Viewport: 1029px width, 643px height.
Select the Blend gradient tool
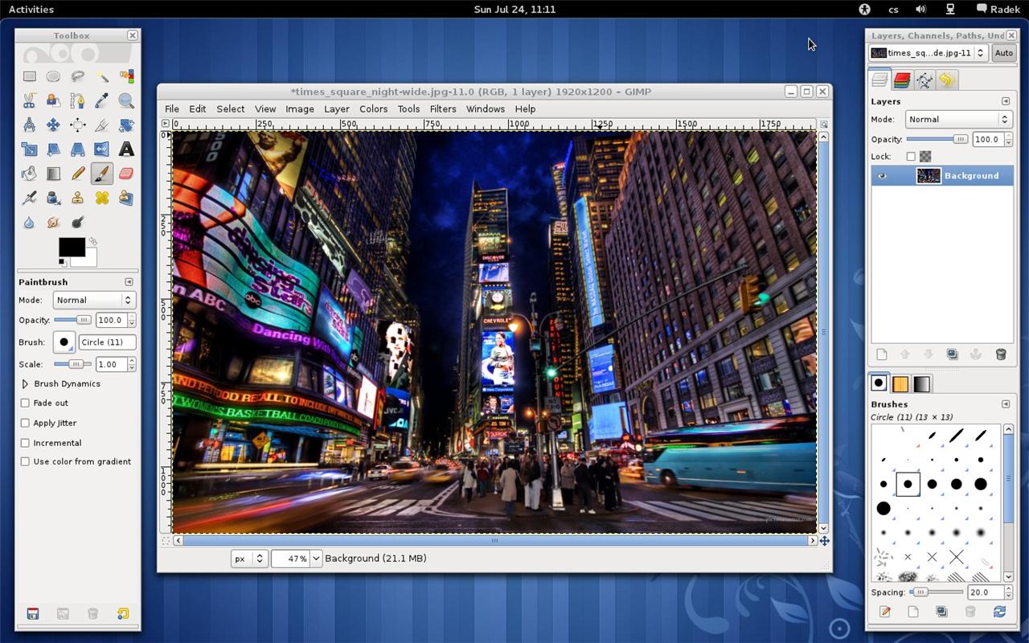(x=53, y=173)
